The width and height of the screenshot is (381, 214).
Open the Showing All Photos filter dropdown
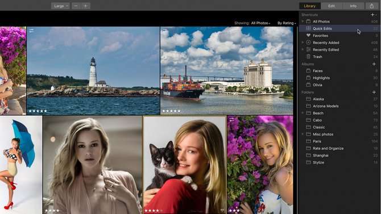[x=260, y=23]
